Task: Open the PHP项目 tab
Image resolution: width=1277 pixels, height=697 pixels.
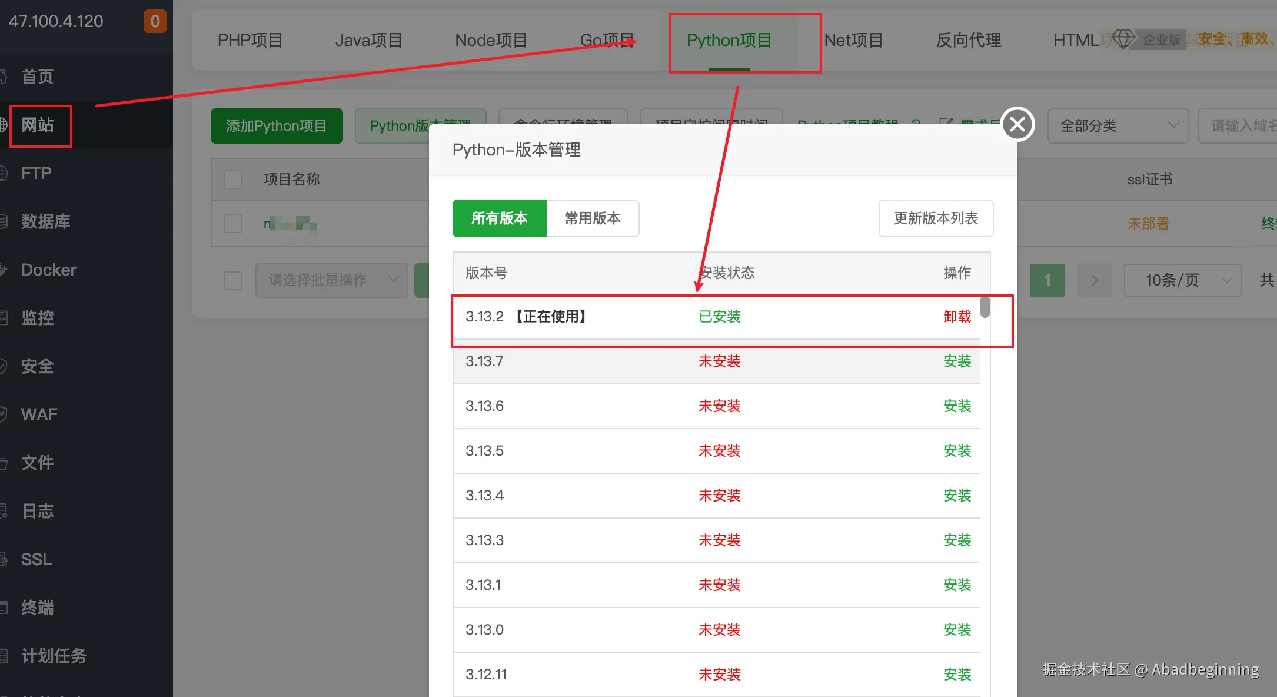Action: (x=250, y=40)
